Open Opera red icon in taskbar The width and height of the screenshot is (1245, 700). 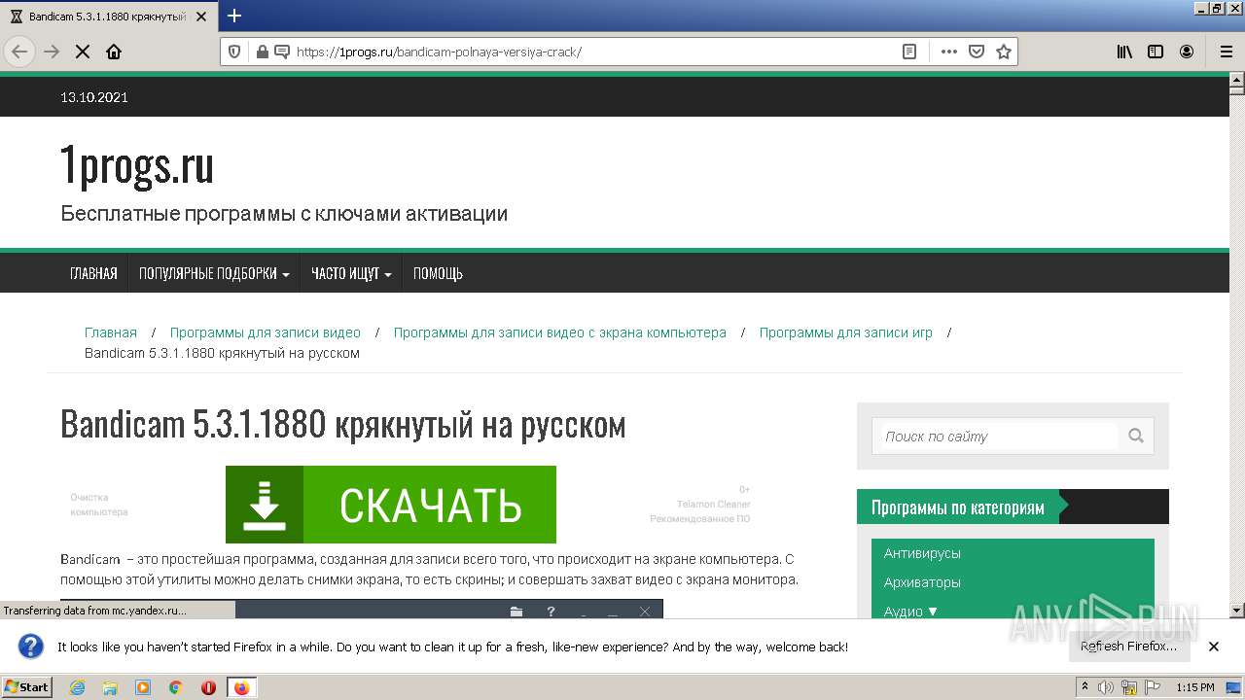tap(208, 687)
